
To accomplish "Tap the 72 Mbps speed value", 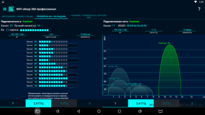I will tap(187, 30).
